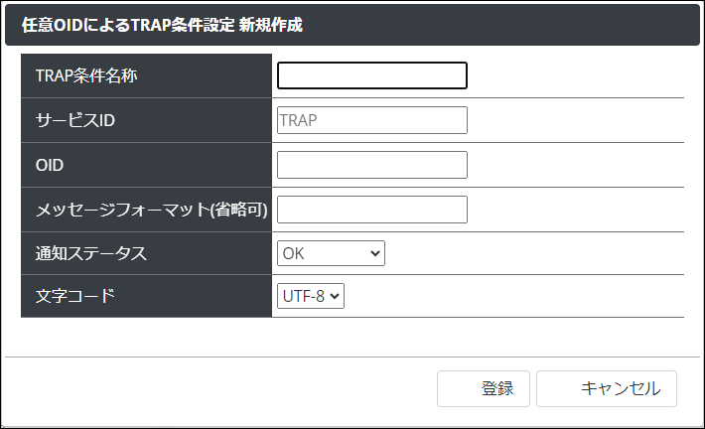The width and height of the screenshot is (705, 429).
Task: Click the selected OK value
Action: (294, 253)
